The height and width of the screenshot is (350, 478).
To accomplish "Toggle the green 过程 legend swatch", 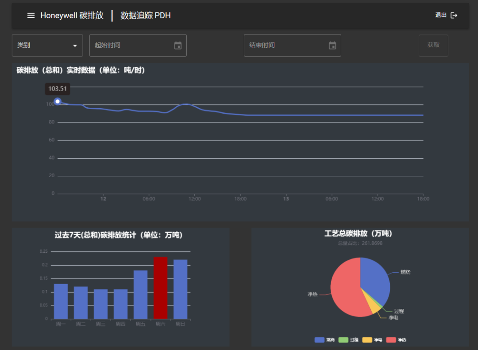I will [343, 340].
